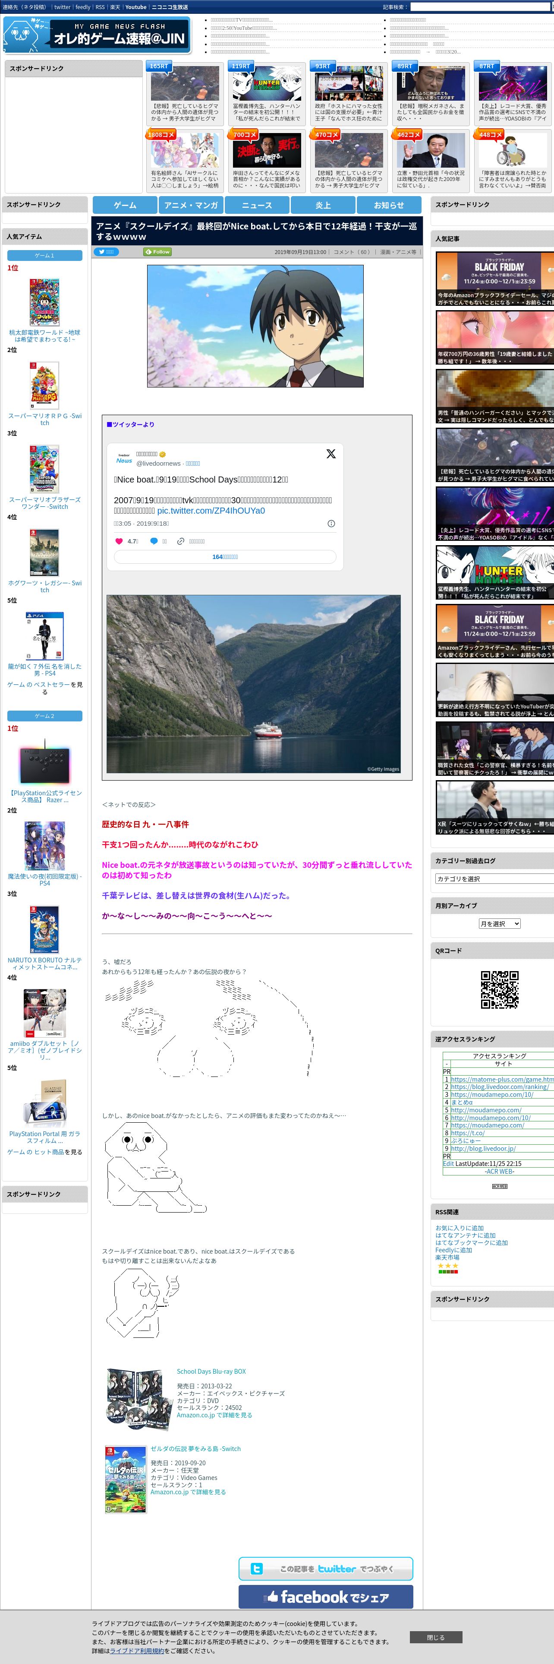
Task: Open 165RT bear article thumbnail
Action: 185,83
